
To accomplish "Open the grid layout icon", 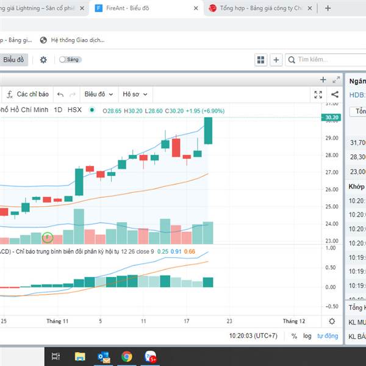I will [x=260, y=60].
